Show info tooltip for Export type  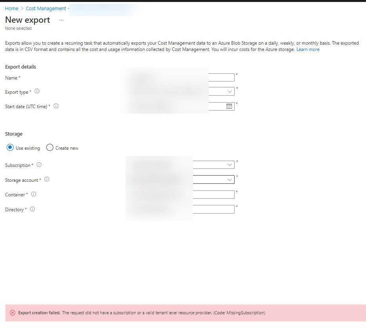(x=37, y=91)
